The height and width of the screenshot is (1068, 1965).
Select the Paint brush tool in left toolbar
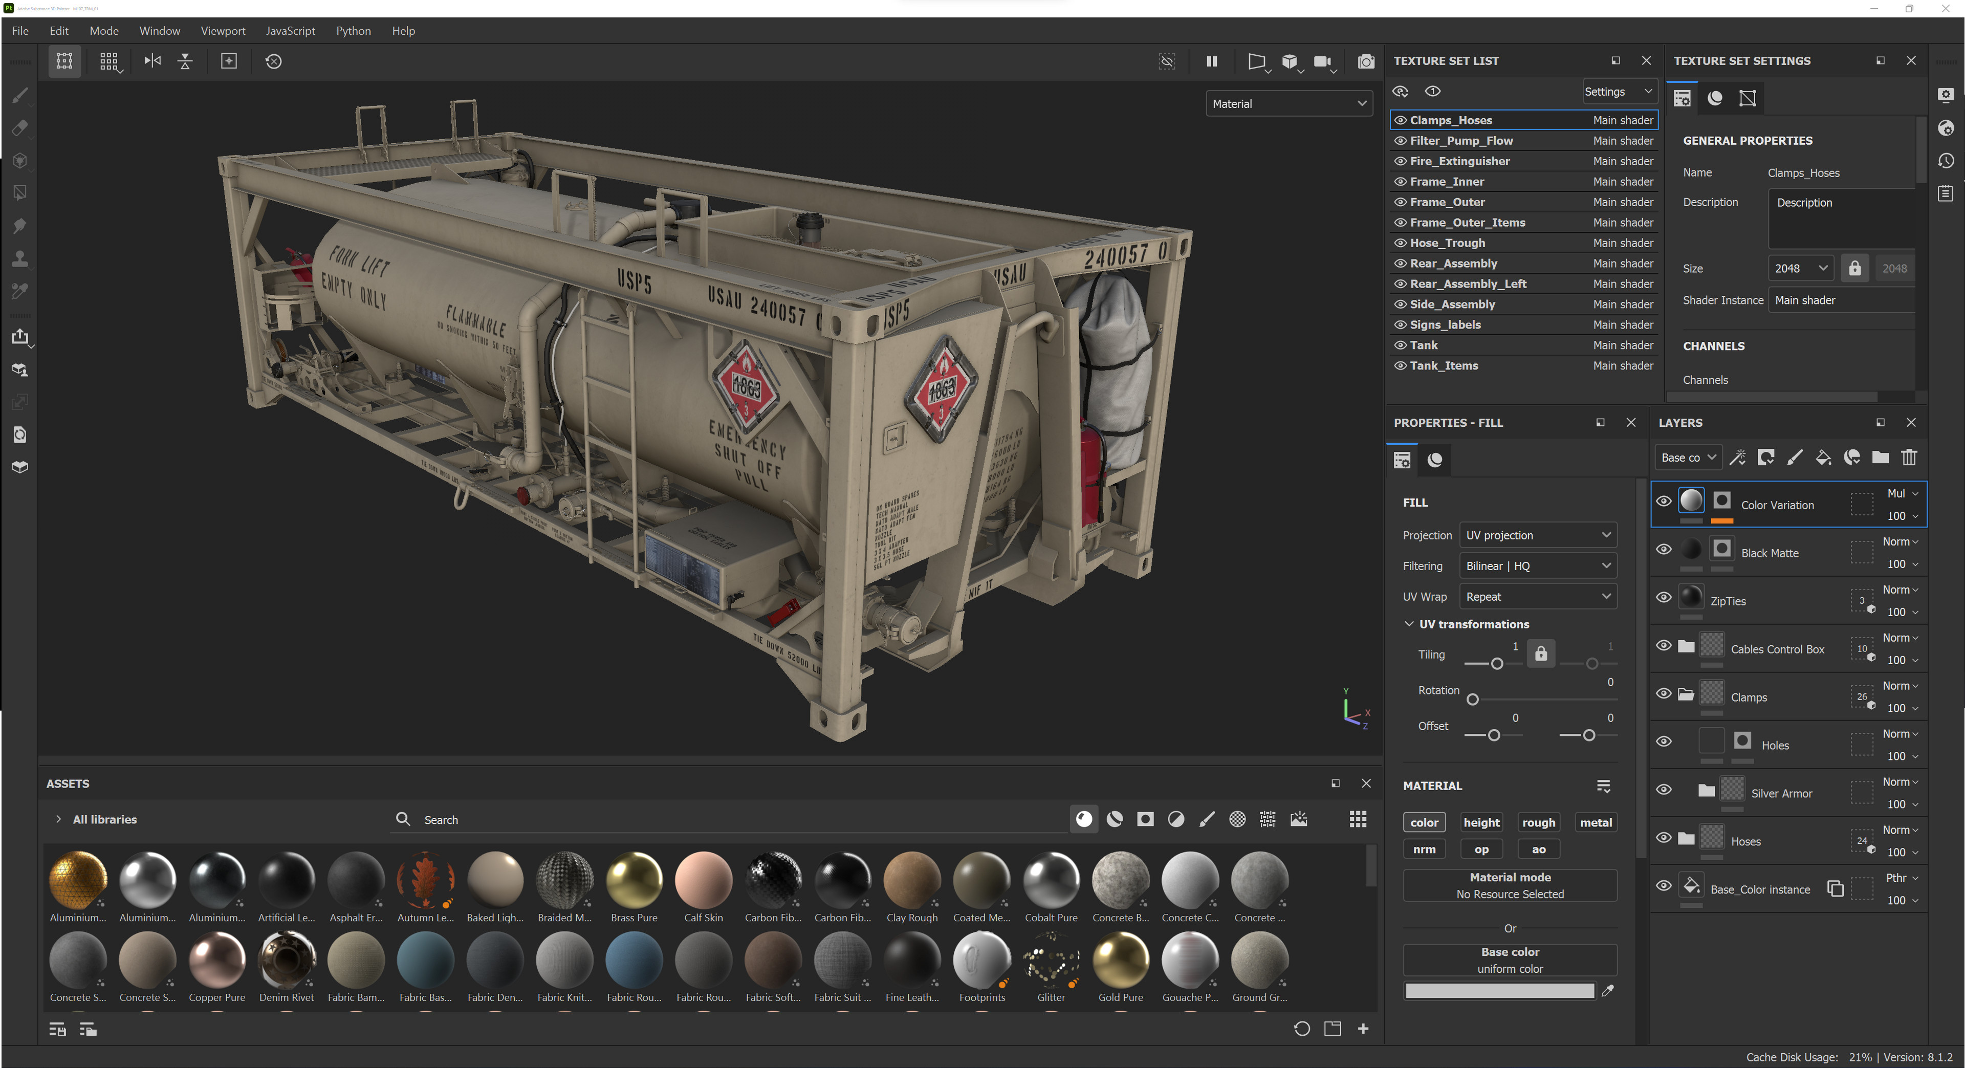click(20, 96)
